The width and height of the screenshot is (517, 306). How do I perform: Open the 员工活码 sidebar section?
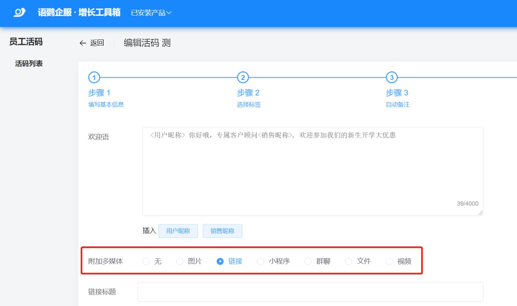pos(26,42)
